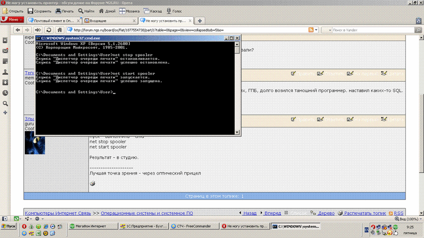Open the Downloads panel in sidebar
Viewport: 424px width, 238px height.
5,82
